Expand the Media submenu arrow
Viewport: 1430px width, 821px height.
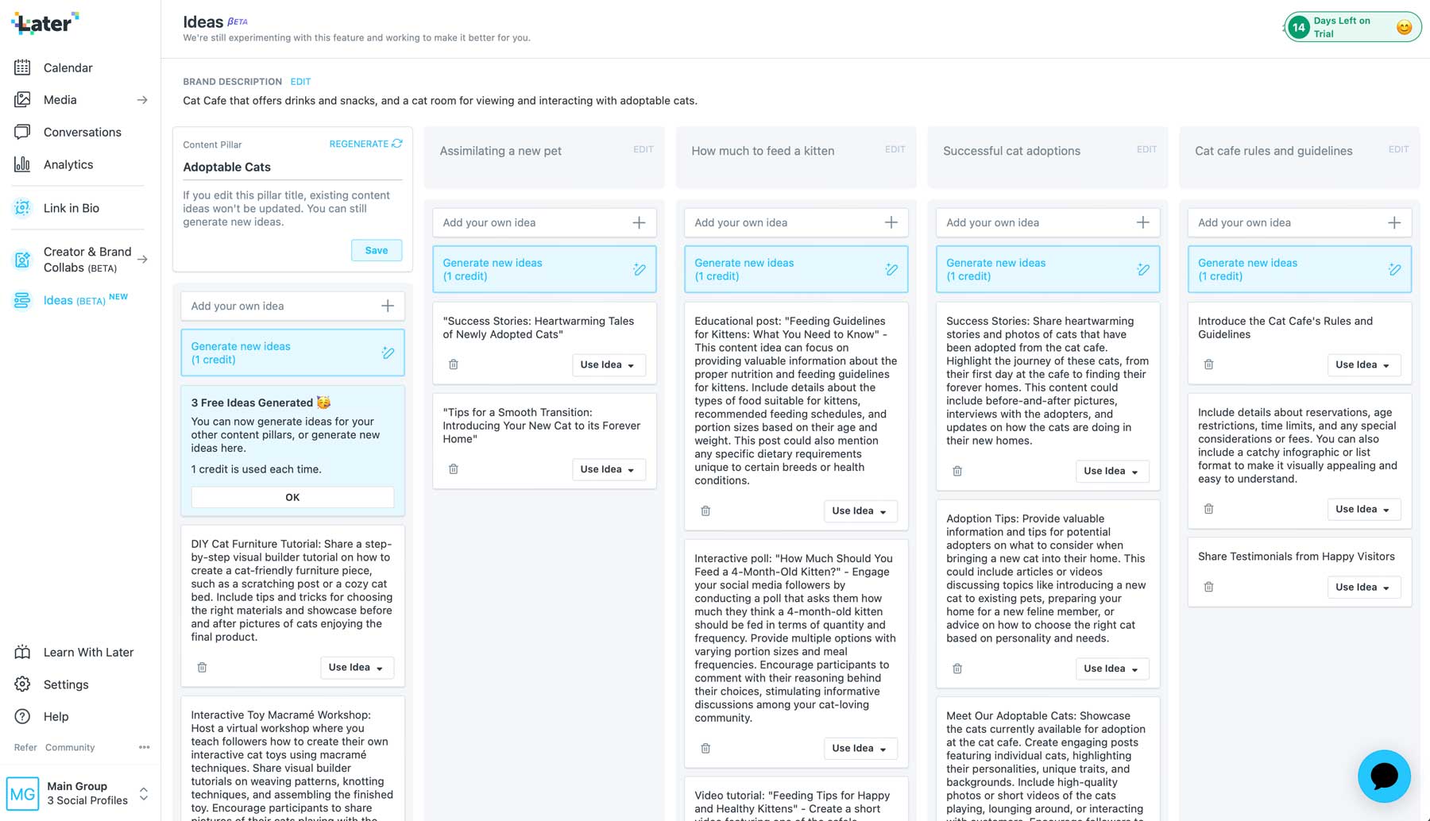(142, 100)
